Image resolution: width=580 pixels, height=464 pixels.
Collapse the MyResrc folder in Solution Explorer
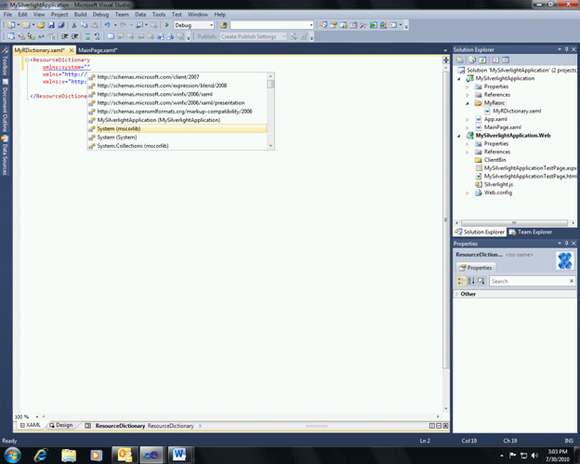pos(468,103)
